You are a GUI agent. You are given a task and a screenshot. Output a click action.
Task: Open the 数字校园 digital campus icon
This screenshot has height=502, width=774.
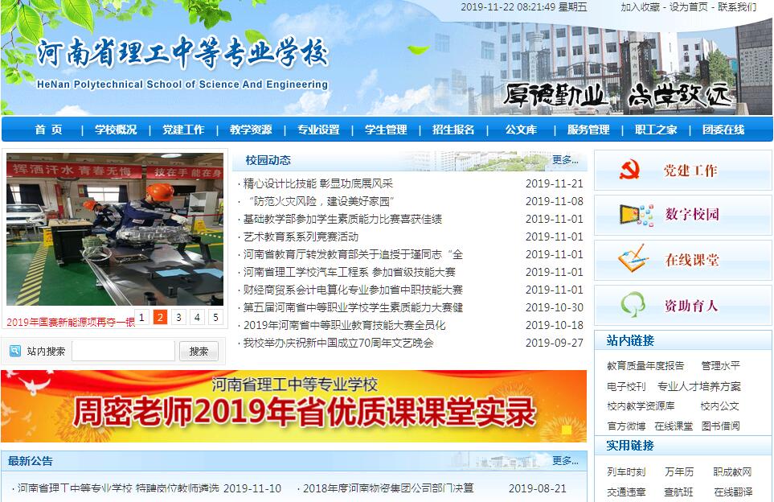(636, 215)
